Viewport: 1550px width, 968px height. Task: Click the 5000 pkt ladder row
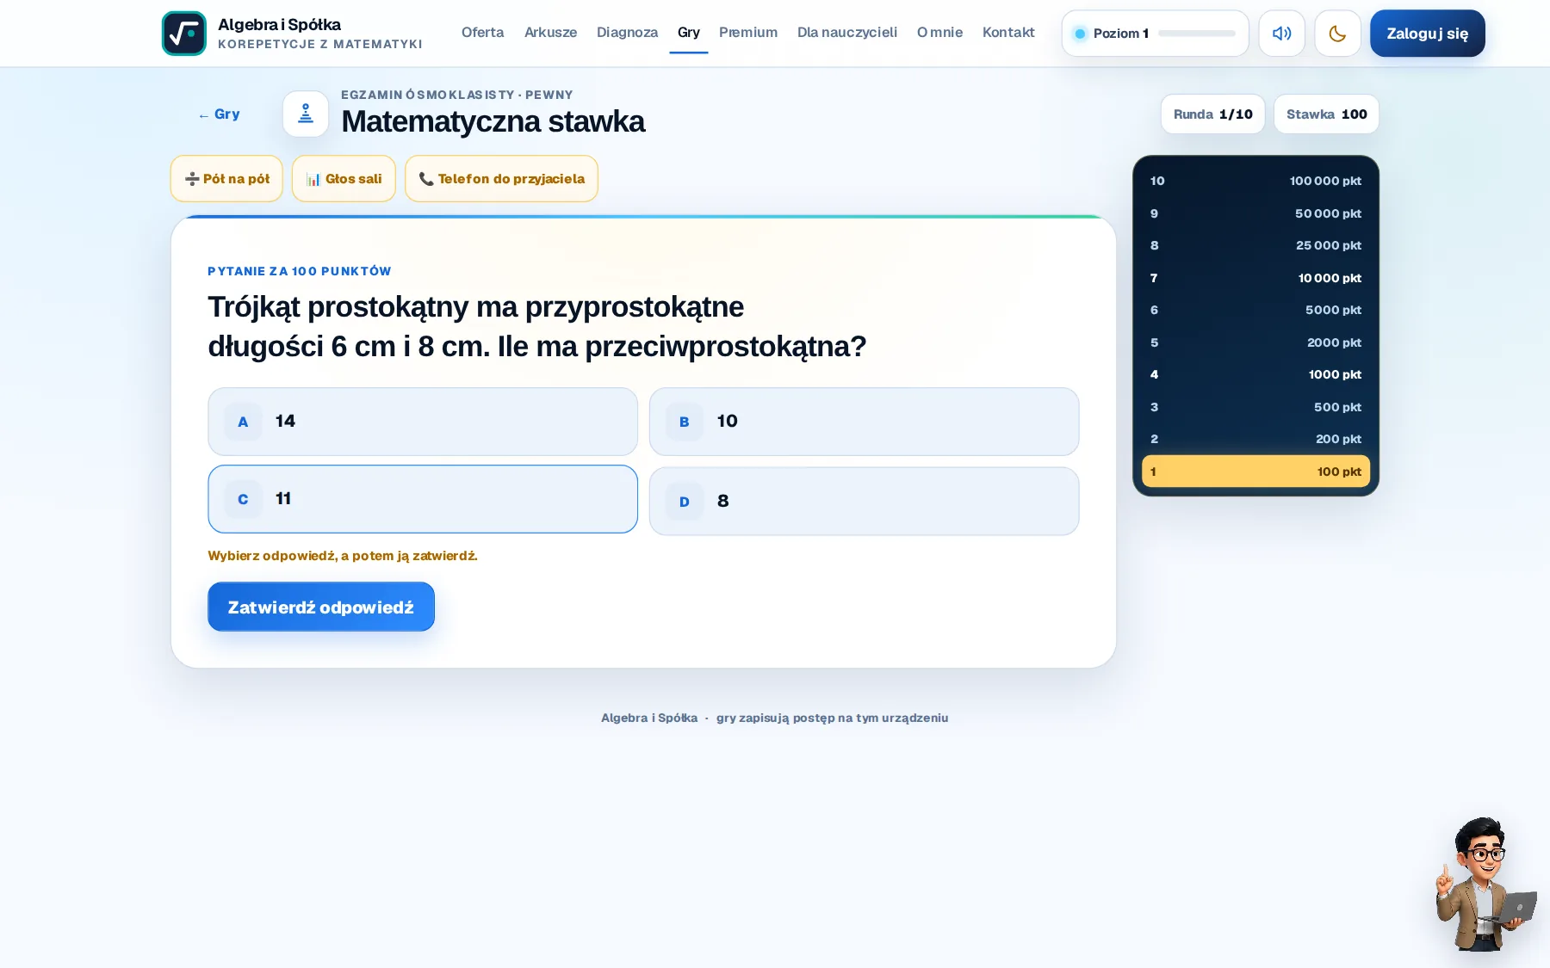(1255, 310)
